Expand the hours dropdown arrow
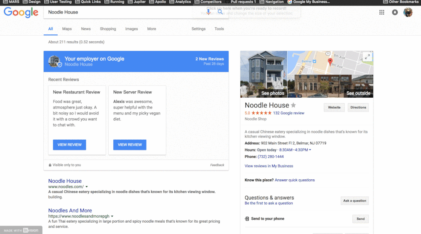 [310, 150]
